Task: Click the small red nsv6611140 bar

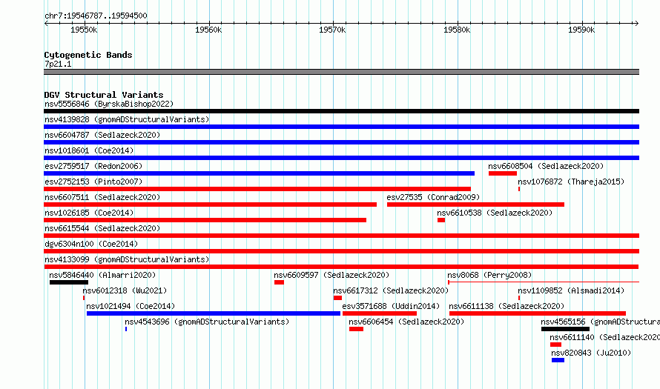Action: pos(555,345)
